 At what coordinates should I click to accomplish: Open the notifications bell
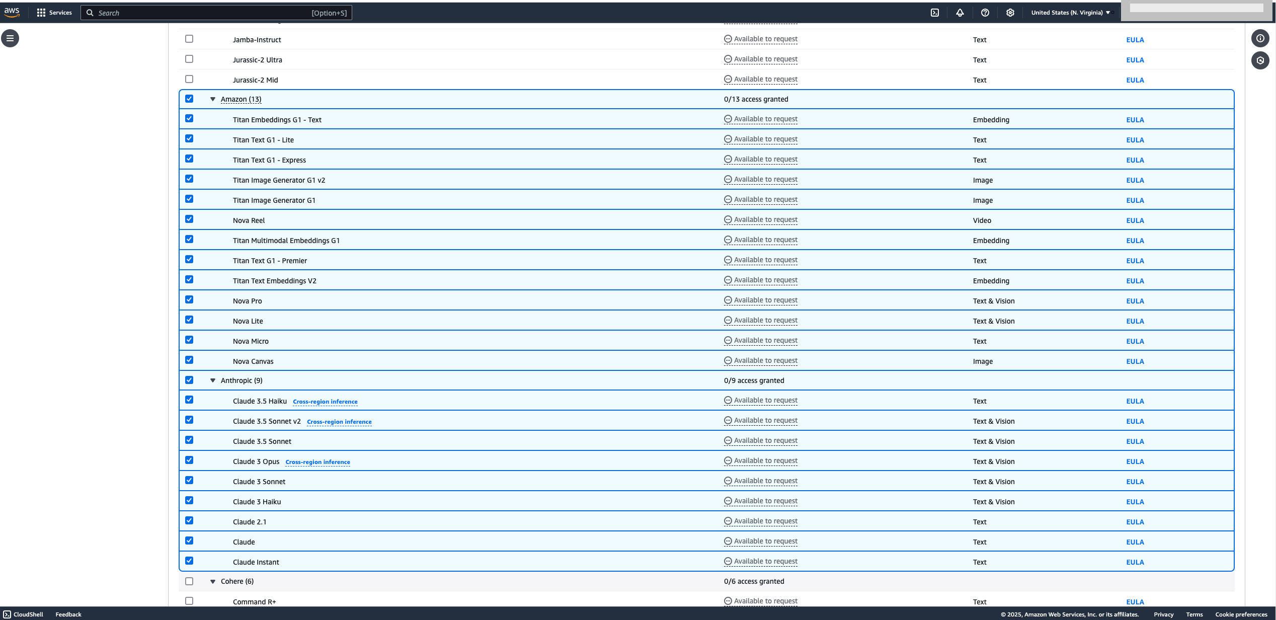[x=960, y=13]
